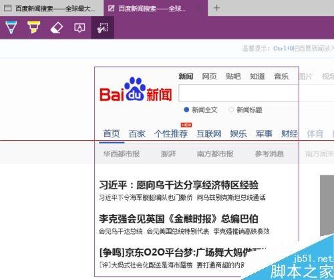Open the 个性推荐 news tab
Viewport: 334px width, 280px height.
pos(171,134)
